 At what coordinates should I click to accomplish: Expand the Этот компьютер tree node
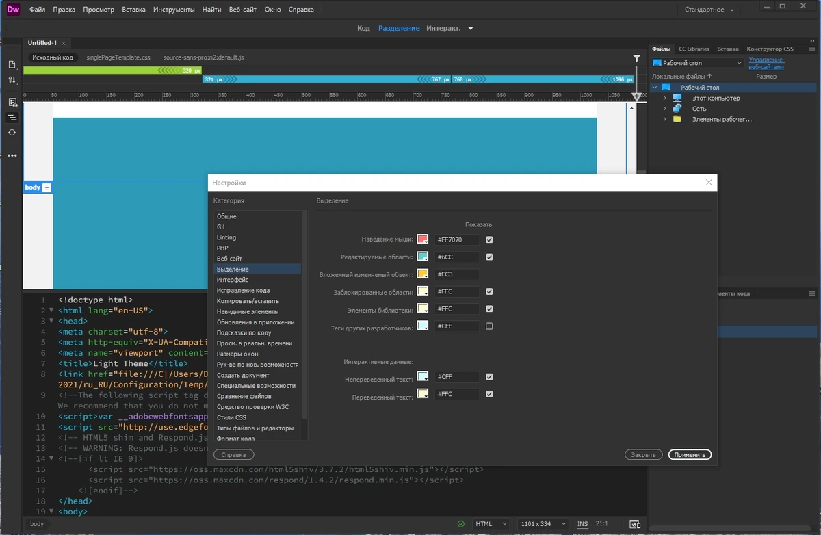(664, 99)
